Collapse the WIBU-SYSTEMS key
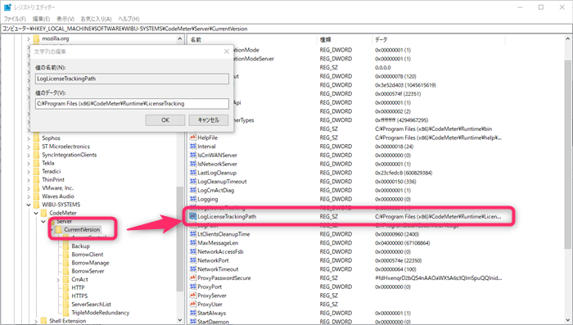Screen dimensions: 573x325 (29, 205)
